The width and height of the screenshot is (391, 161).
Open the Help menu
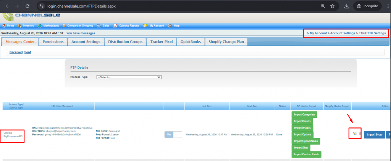tap(176, 26)
